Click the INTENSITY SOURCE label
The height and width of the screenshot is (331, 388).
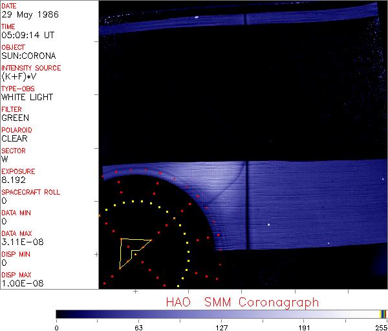click(32, 68)
